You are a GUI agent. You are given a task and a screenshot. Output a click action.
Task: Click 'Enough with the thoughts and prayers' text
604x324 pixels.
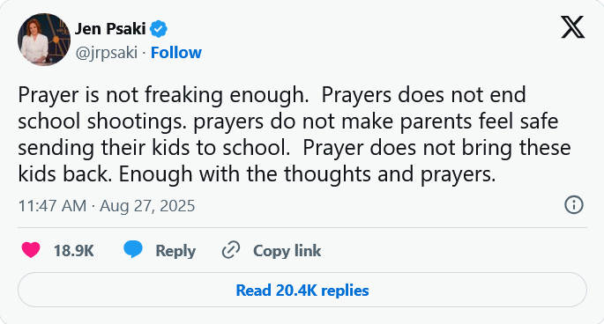click(x=307, y=174)
